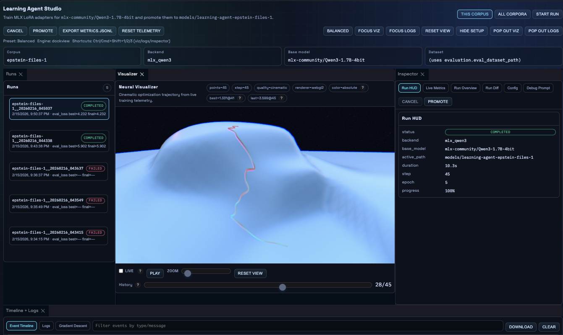Open the Debug Prompt tab
The image size is (563, 335).
[x=538, y=88]
